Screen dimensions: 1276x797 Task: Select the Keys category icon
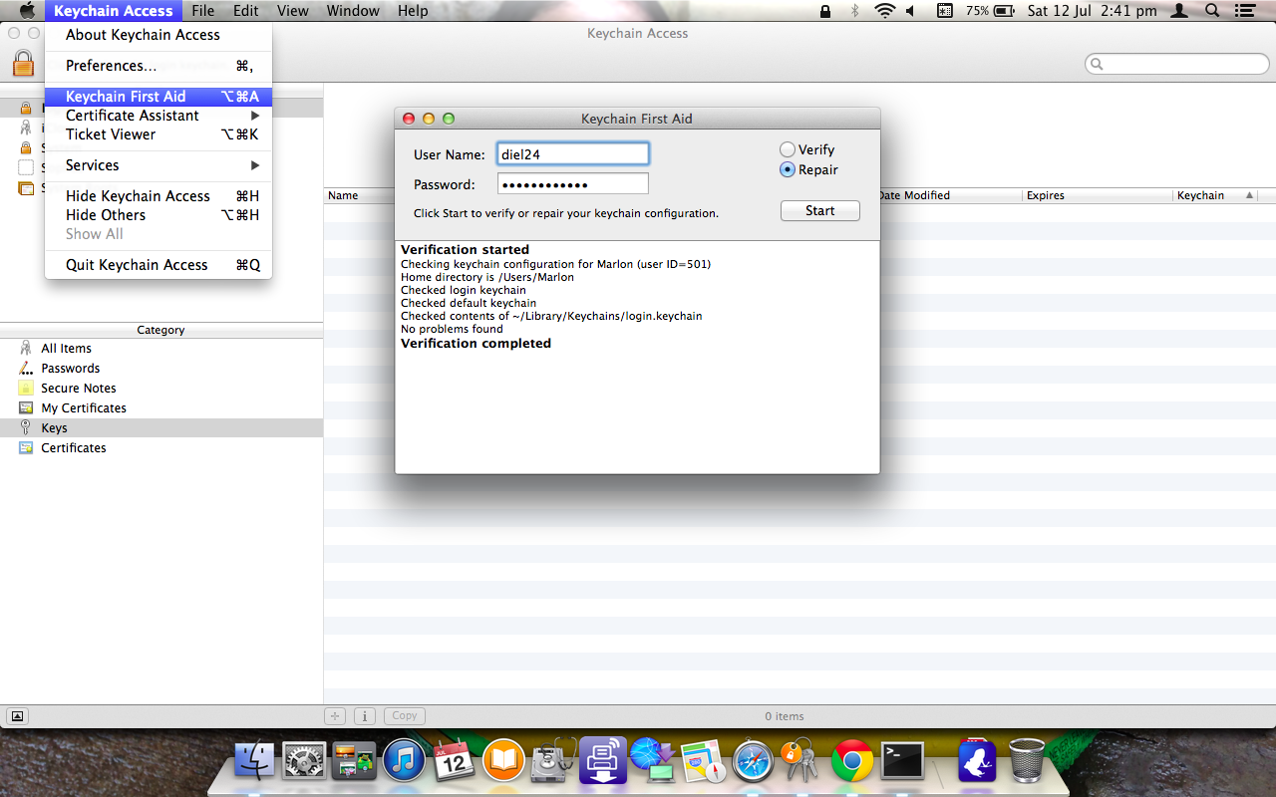click(26, 427)
